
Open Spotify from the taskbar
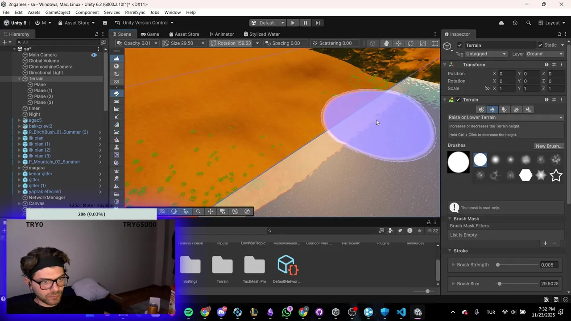(189, 312)
